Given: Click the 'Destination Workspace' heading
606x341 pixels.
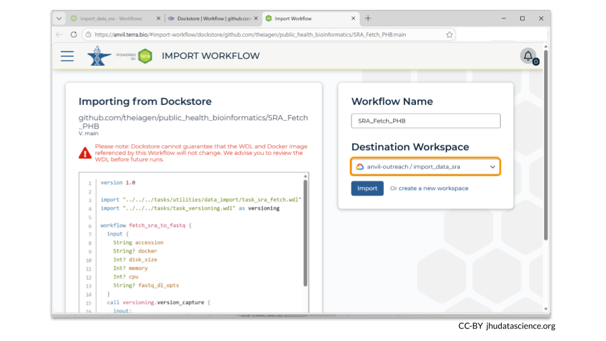Looking at the screenshot, I should 410,147.
